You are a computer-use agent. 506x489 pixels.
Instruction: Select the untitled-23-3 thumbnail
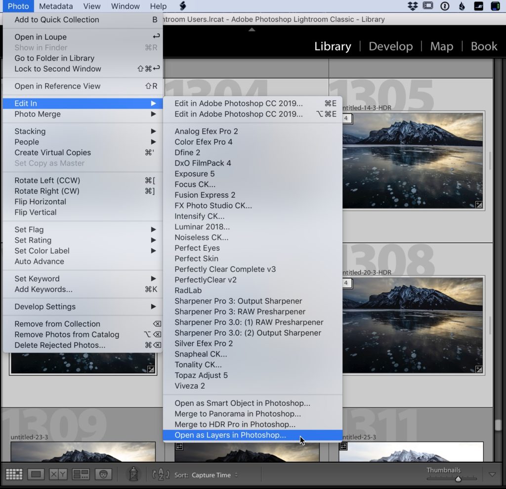[83, 452]
